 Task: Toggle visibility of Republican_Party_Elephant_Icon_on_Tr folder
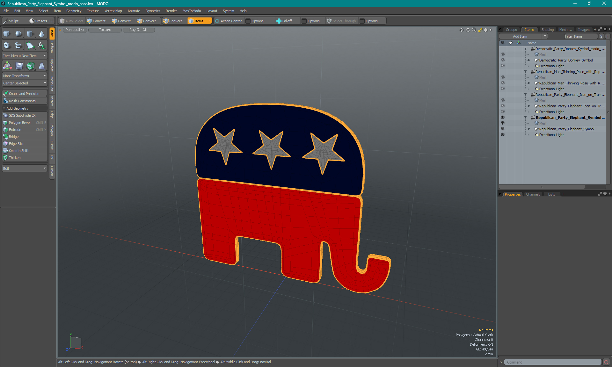503,106
